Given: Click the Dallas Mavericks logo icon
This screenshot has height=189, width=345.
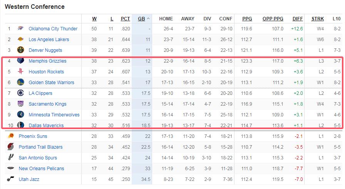Looking at the screenshot, I should coord(21,126).
